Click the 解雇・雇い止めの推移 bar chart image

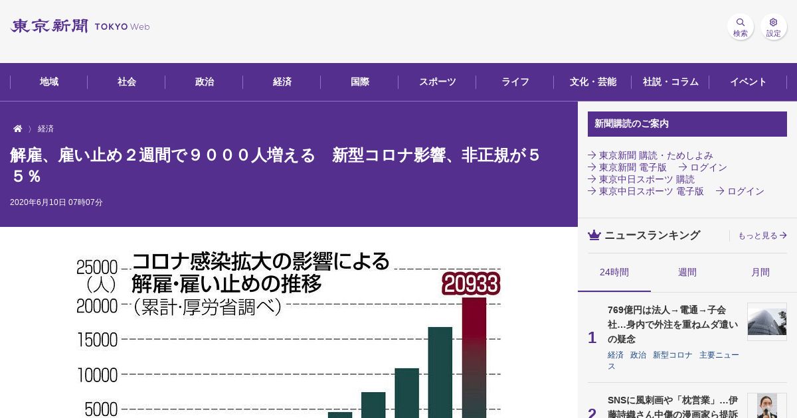[288, 333]
